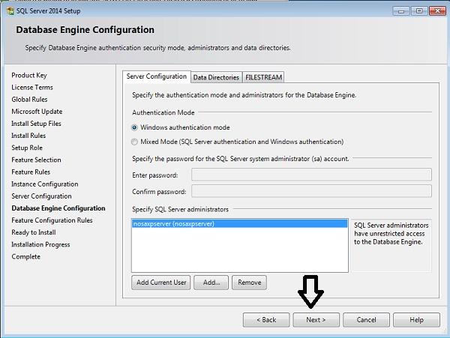Image resolution: width=450 pixels, height=338 pixels.
Task: Click the Confirm password field
Action: [x=311, y=191]
